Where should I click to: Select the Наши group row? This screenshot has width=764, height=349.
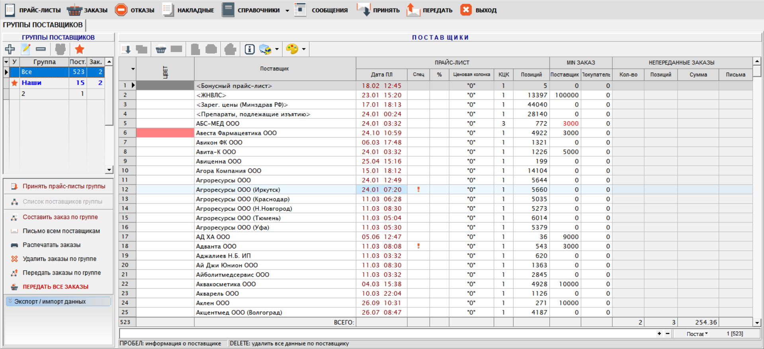(x=57, y=83)
